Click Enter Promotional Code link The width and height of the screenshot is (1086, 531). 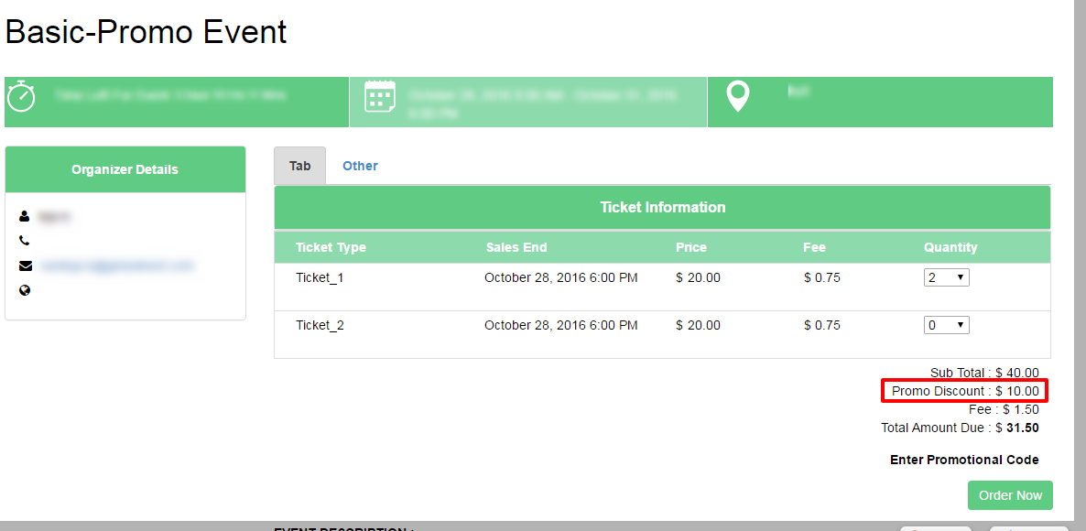point(964,460)
